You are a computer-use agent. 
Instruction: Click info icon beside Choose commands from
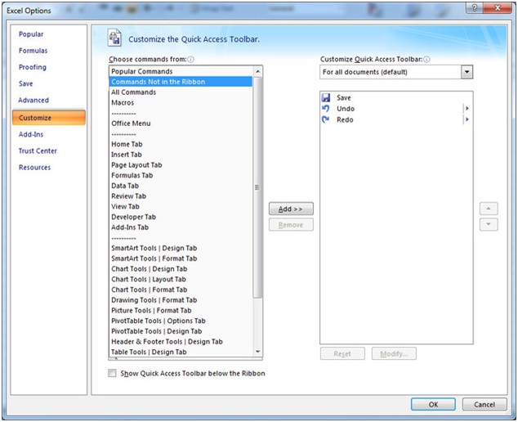tap(191, 60)
